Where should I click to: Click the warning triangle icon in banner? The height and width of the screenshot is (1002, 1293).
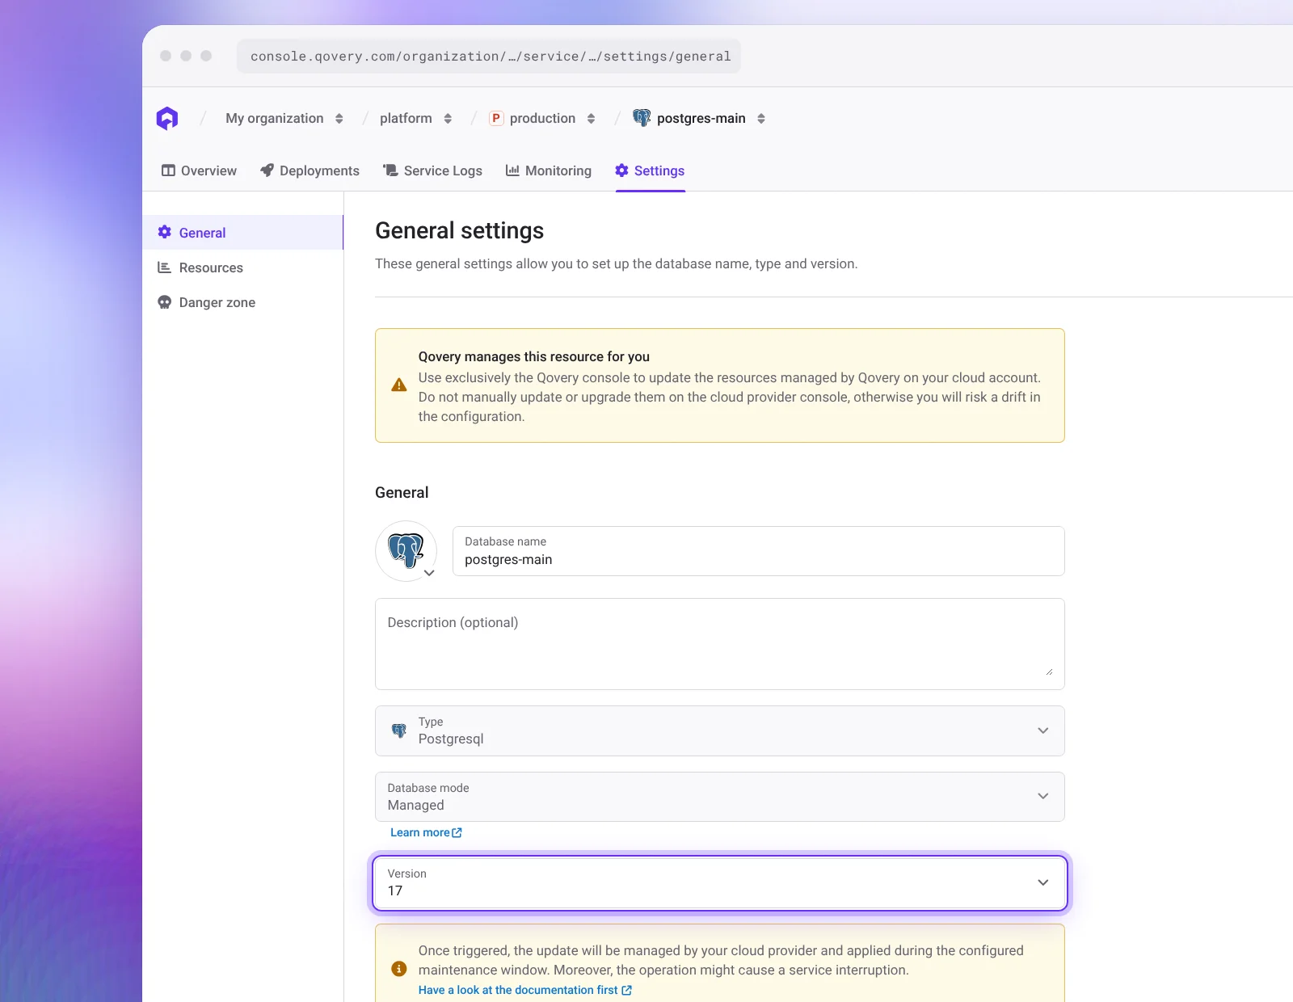(398, 385)
